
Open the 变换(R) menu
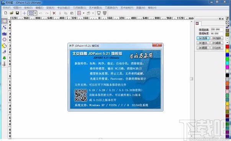(50, 8)
